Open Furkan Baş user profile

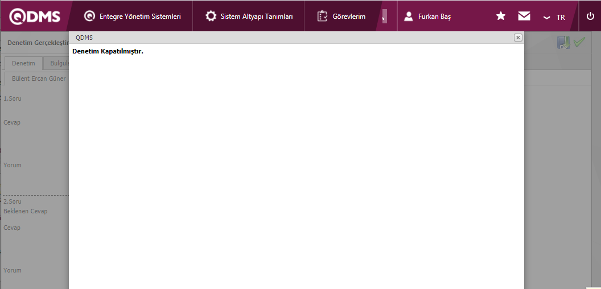pyautogui.click(x=428, y=16)
